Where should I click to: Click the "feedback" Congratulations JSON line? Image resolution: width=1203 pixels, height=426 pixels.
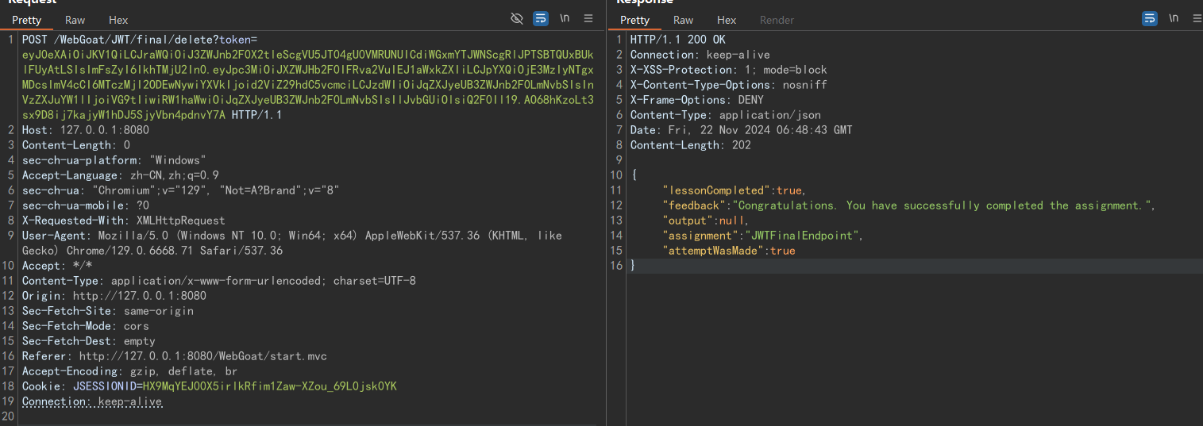pyautogui.click(x=908, y=205)
